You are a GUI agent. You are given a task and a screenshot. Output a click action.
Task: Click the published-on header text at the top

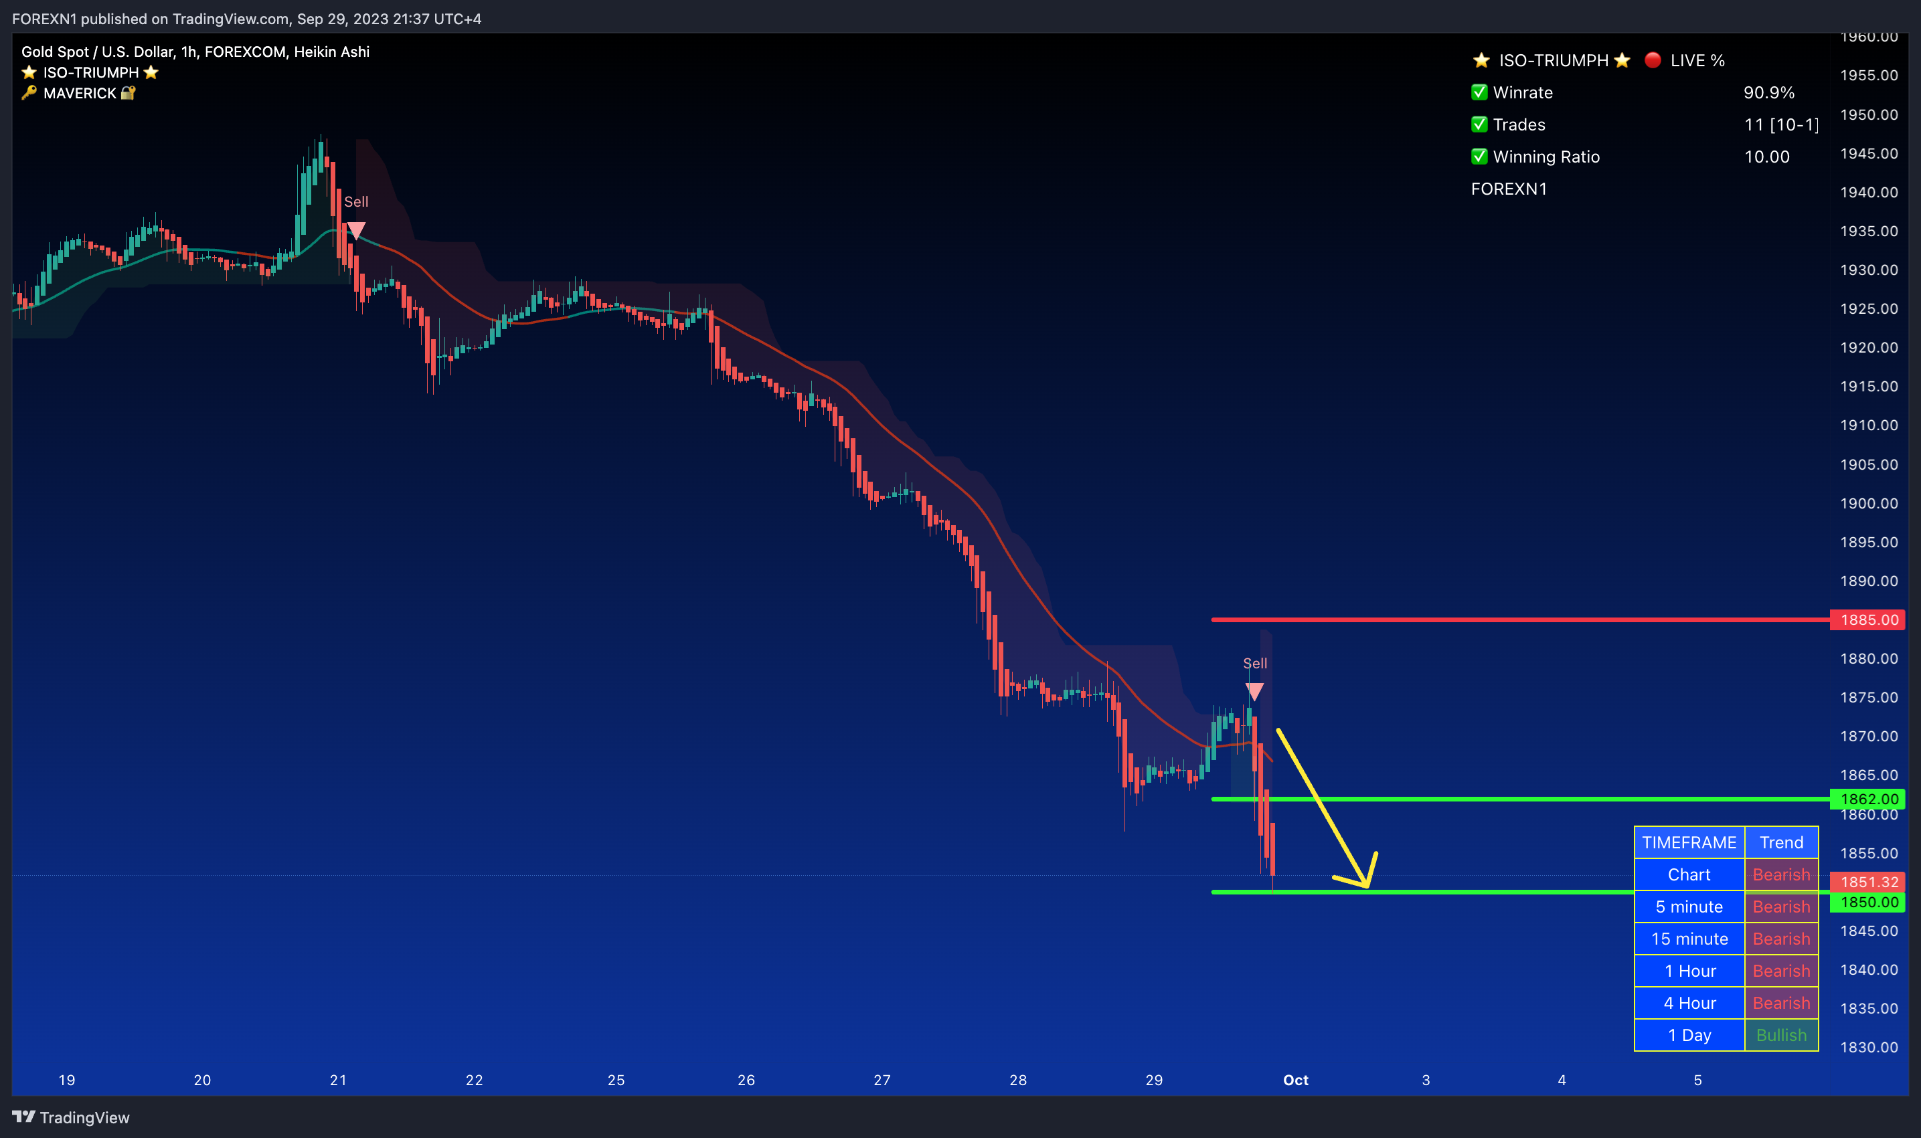click(x=247, y=19)
